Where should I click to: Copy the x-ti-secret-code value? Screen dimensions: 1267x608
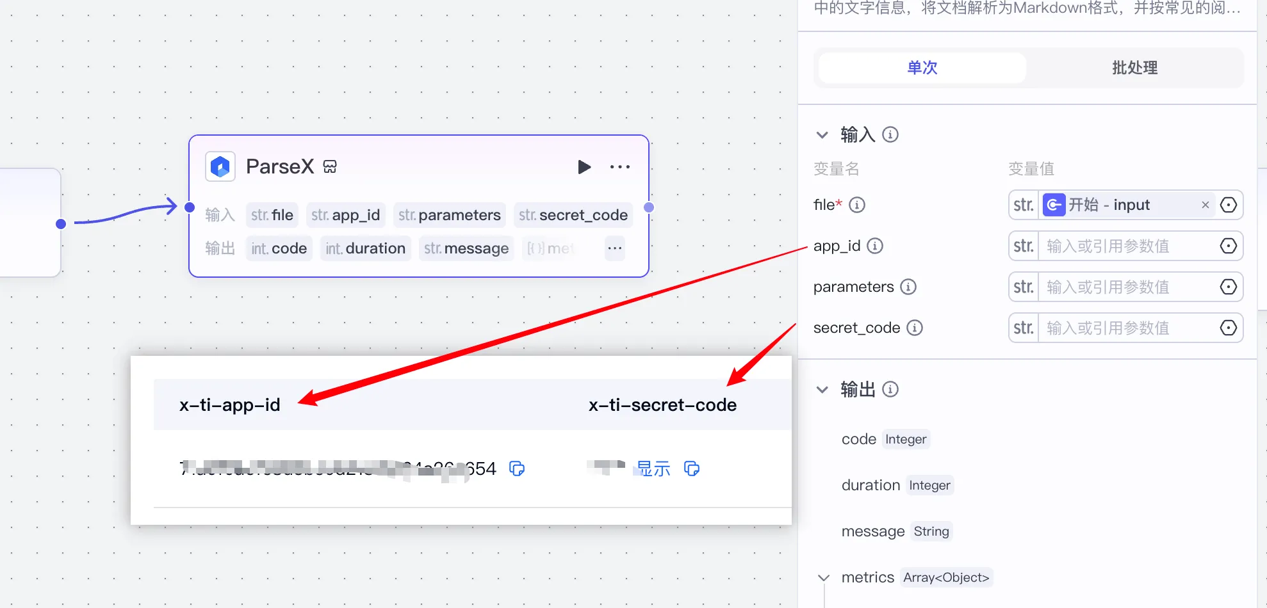(692, 468)
